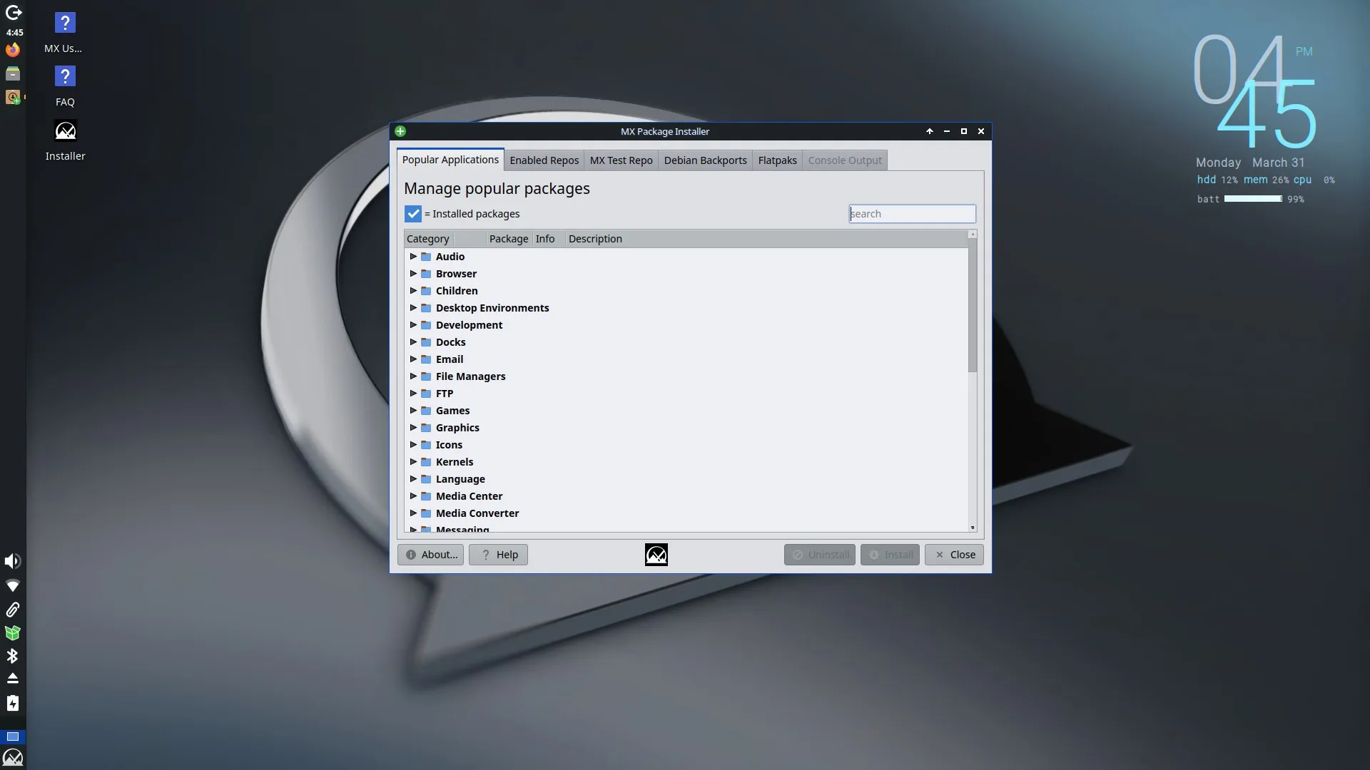Click the Uninstall button
1370x770 pixels.
[x=820, y=555]
